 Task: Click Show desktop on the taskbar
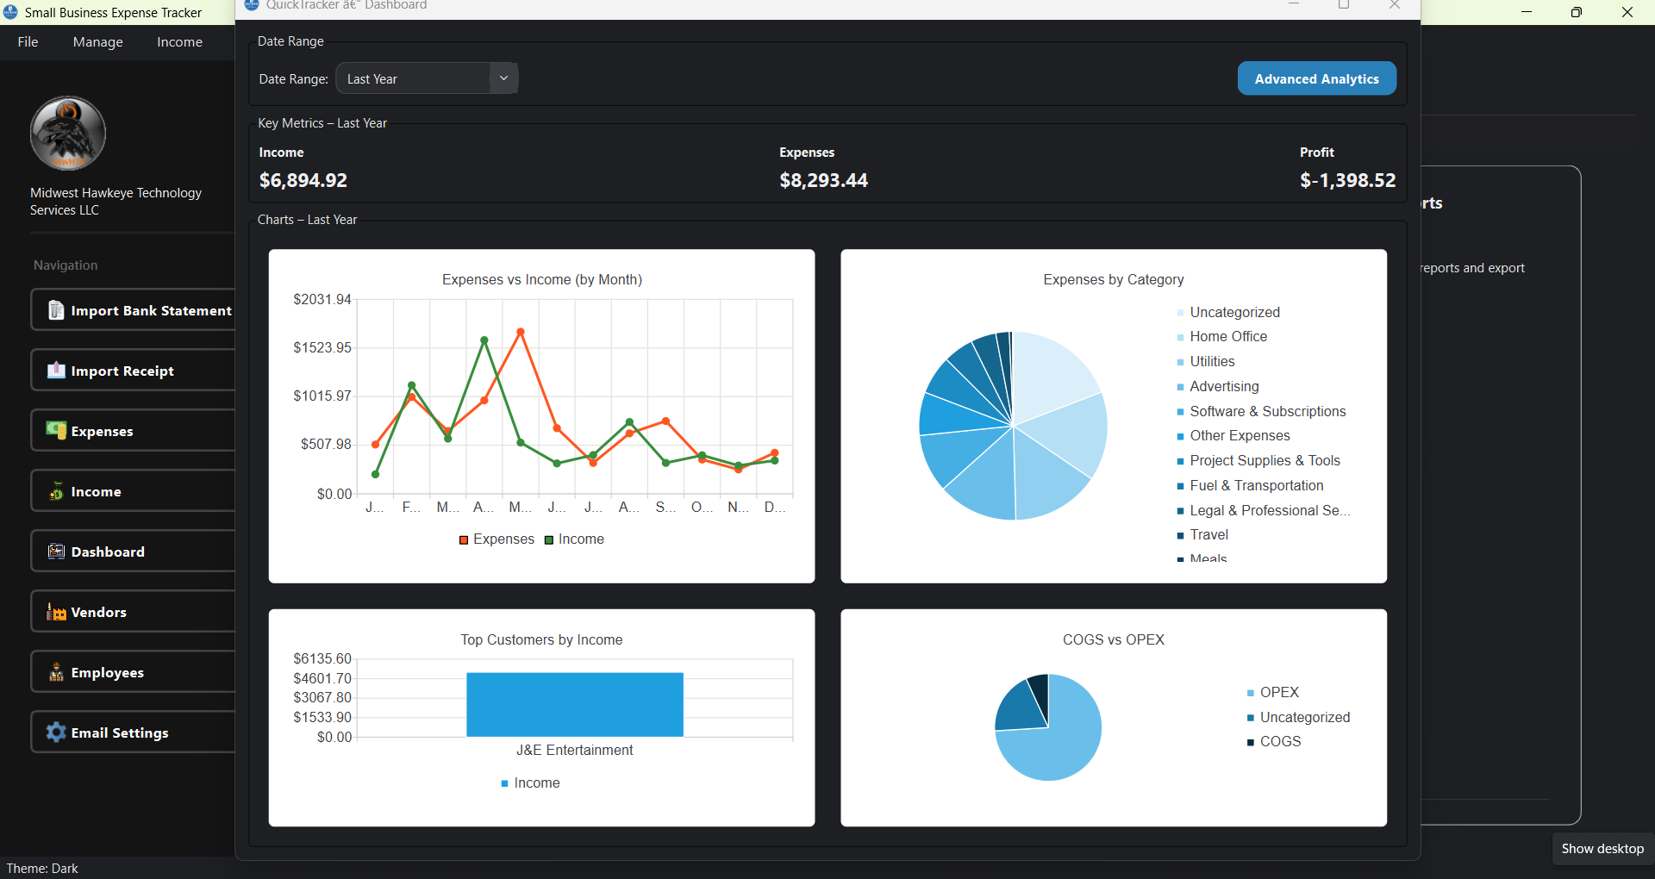(x=1601, y=848)
